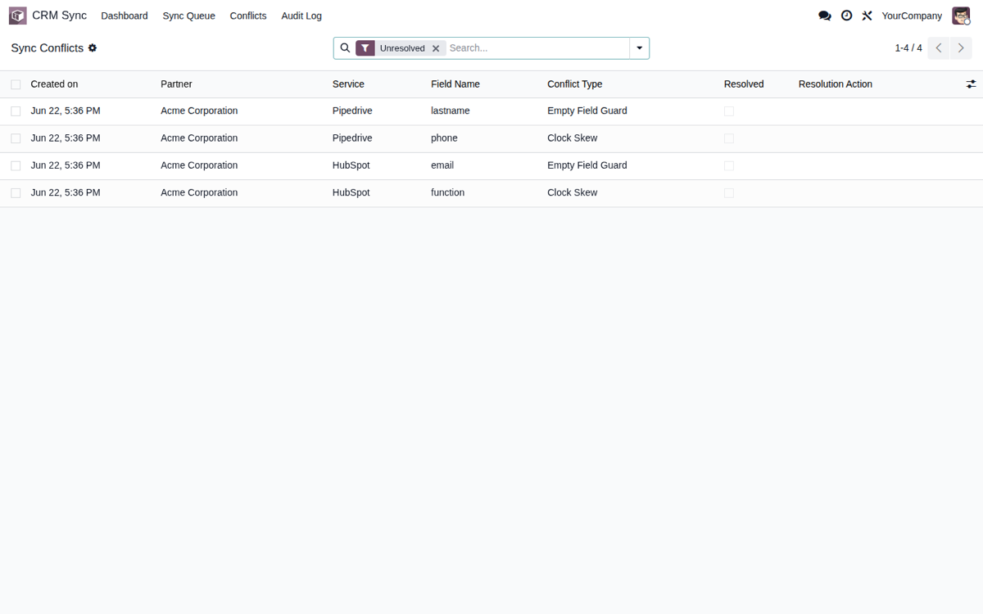Open the YourCompany switcher

click(912, 16)
